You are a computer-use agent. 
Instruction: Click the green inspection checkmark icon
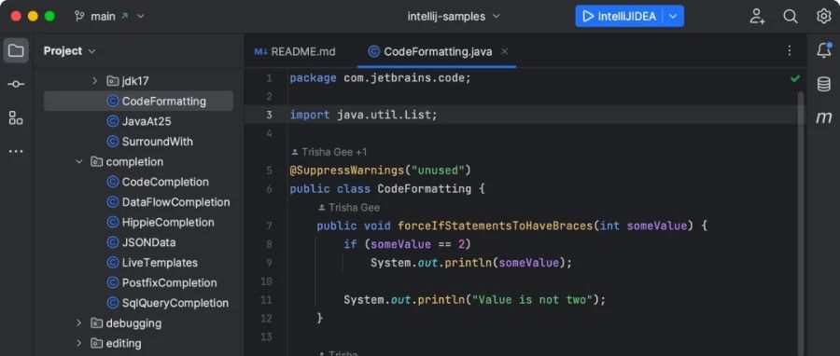pyautogui.click(x=795, y=78)
